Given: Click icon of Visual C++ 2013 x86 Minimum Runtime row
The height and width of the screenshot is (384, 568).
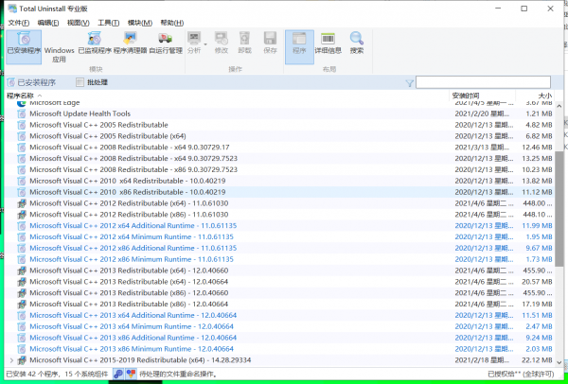Looking at the screenshot, I should pyautogui.click(x=22, y=349).
